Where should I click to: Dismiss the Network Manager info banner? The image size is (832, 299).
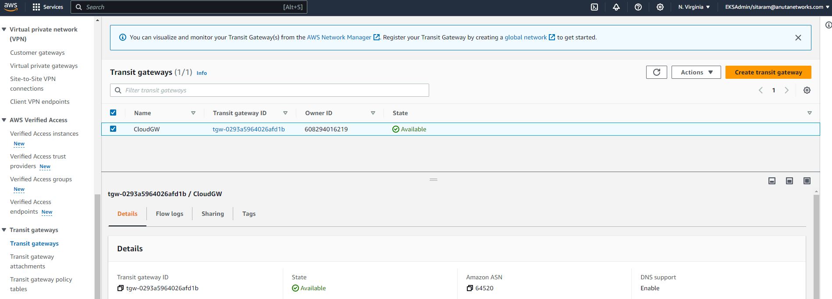(798, 38)
